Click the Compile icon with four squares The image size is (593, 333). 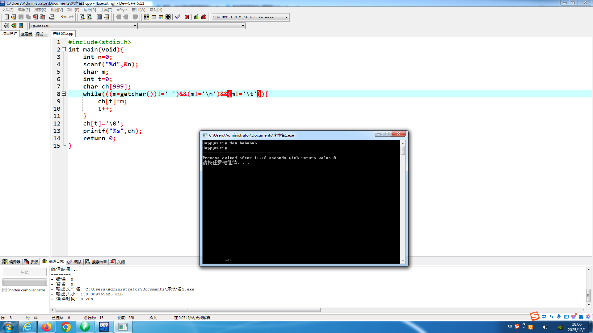147,17
